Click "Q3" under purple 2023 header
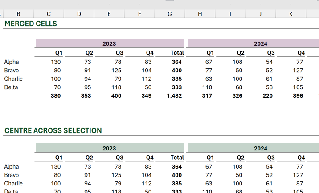The height and width of the screenshot is (193, 319). (119, 53)
